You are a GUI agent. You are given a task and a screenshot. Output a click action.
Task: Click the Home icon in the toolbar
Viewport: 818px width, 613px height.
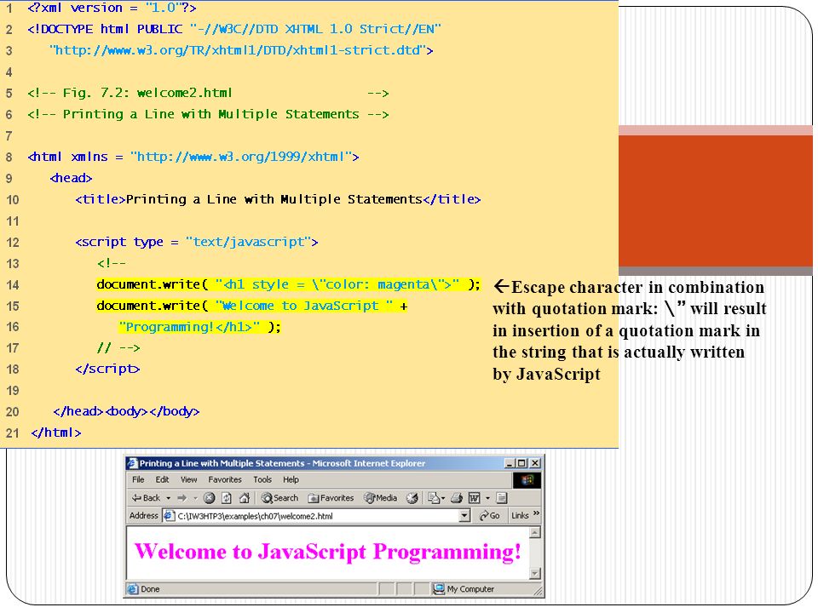click(245, 498)
